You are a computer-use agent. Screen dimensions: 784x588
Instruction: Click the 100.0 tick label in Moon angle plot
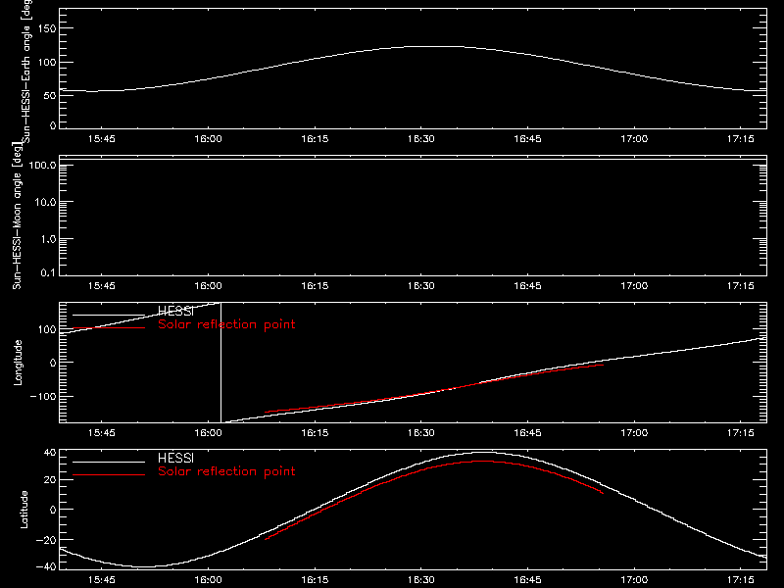(42, 165)
